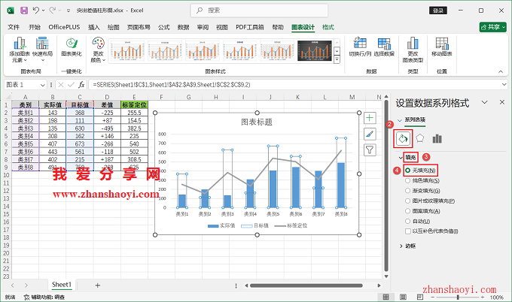Open 更改颜色 (Change Colors) palette
This screenshot has width=512, height=302.
(x=98, y=50)
